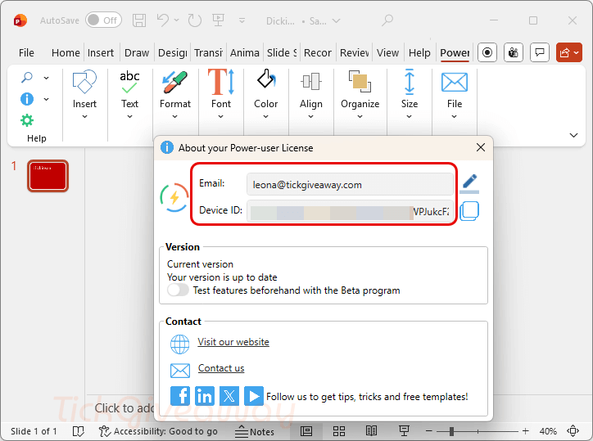Click the YouTube play icon
Image resolution: width=593 pixels, height=441 pixels.
(x=254, y=396)
